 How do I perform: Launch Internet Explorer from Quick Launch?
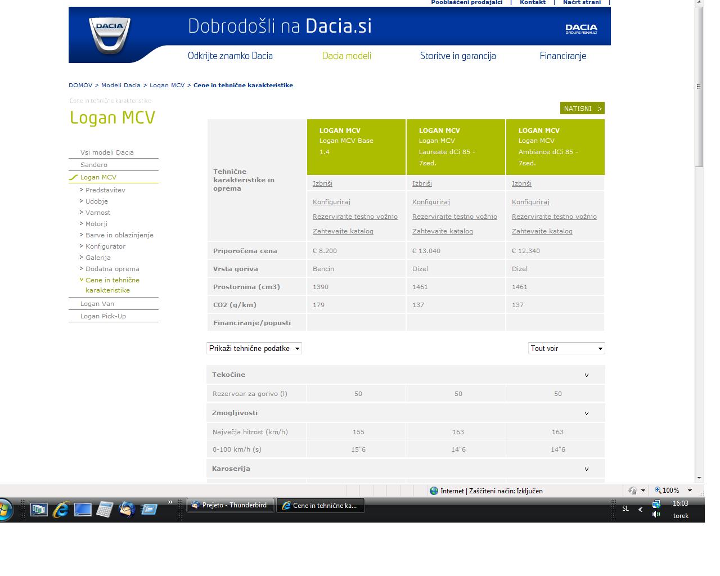(x=61, y=510)
